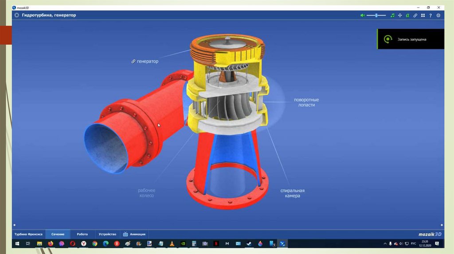Click the four-arrow move/navigation icon

pyautogui.click(x=400, y=15)
